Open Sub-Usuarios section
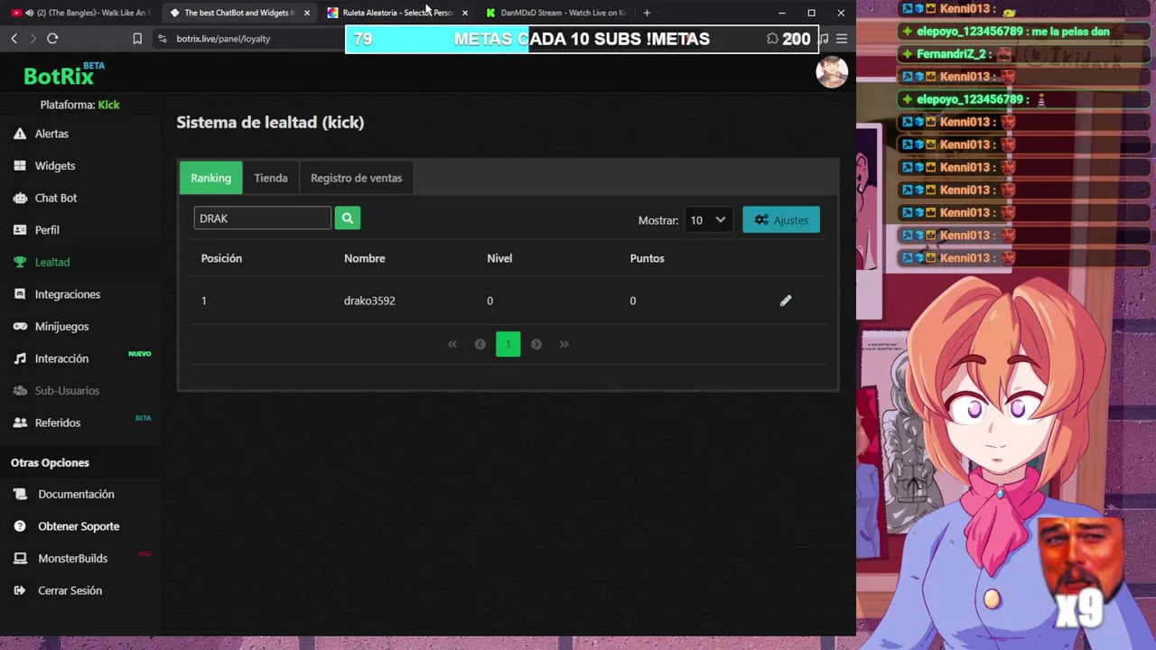 [x=67, y=391]
